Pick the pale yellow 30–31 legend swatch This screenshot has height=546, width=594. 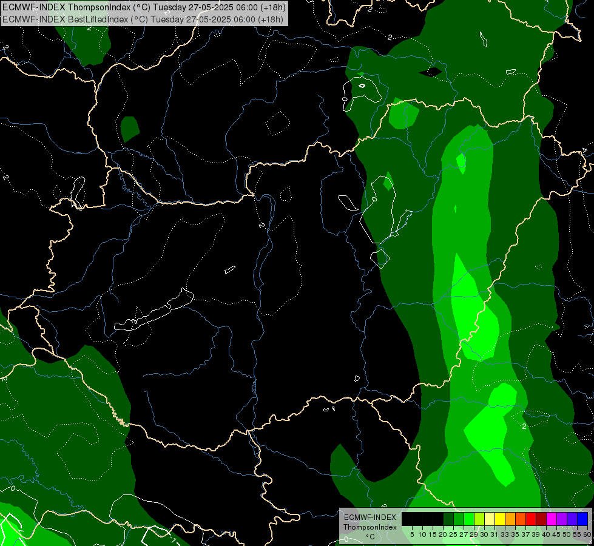[x=490, y=519]
